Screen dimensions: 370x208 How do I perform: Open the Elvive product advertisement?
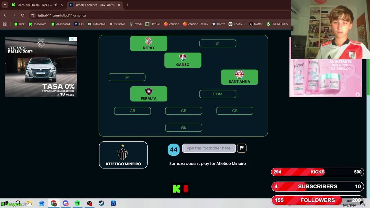click(x=325, y=78)
